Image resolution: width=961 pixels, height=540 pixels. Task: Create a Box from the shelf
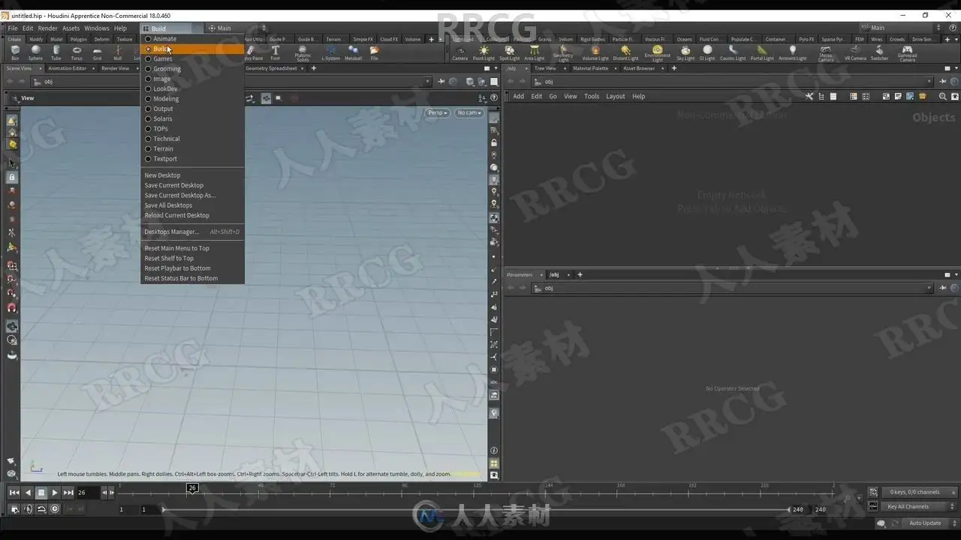pyautogui.click(x=15, y=52)
